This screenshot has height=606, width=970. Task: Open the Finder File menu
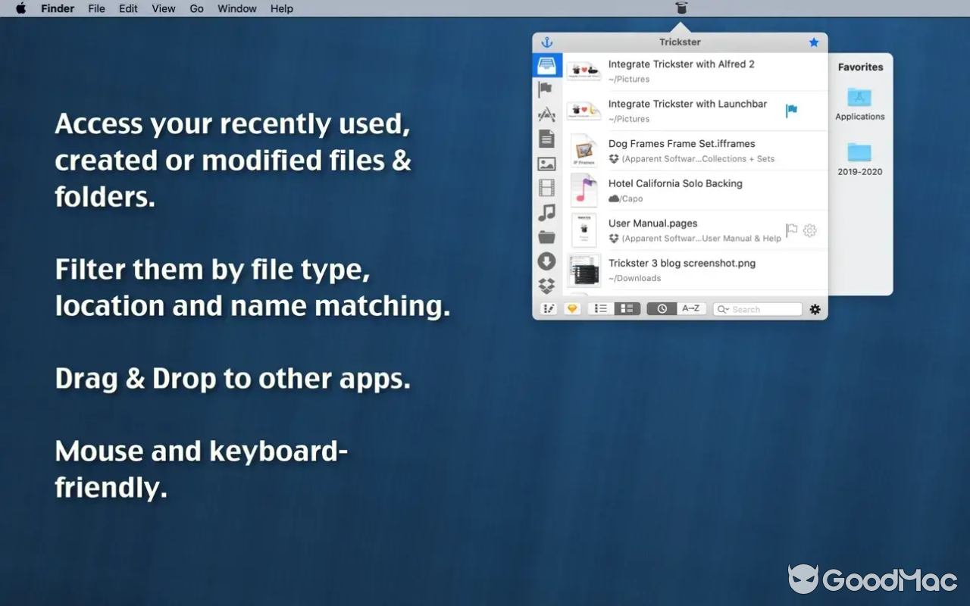(x=96, y=8)
